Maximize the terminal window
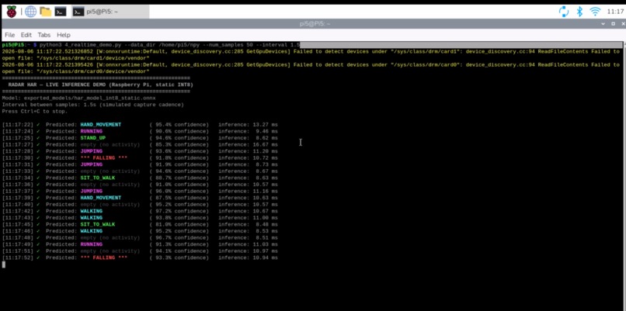The image size is (626, 311). (614, 24)
